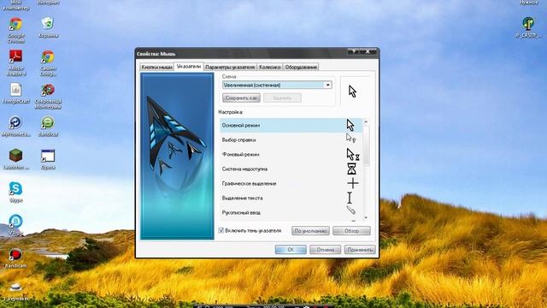547x308 pixels.
Task: Click the Сохранить как button
Action: 241,98
